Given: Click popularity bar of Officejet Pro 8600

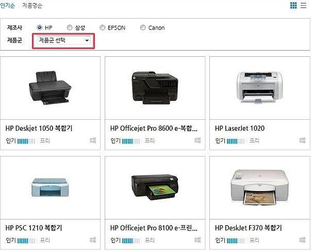Looking at the screenshot, I should (x=131, y=141).
